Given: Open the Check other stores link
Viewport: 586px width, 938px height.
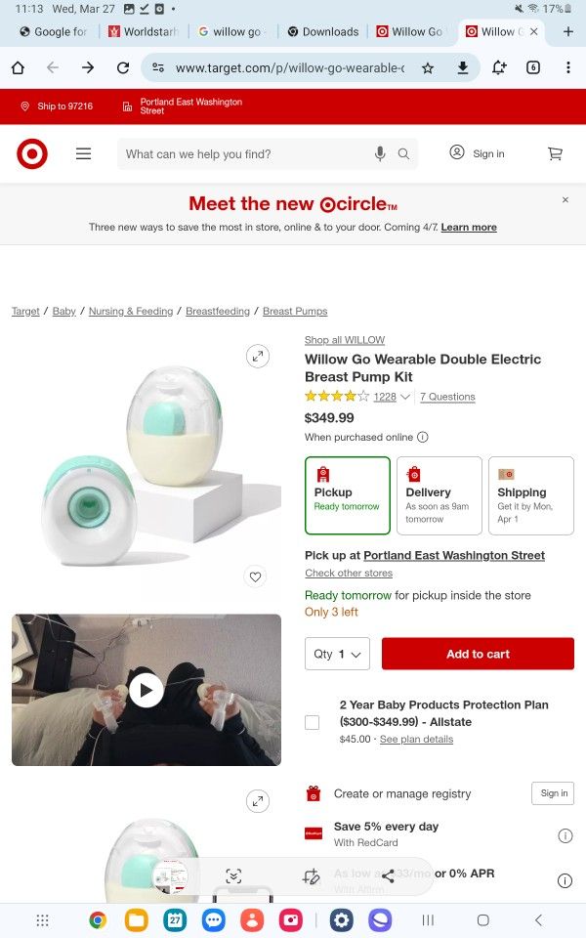Looking at the screenshot, I should [349, 573].
